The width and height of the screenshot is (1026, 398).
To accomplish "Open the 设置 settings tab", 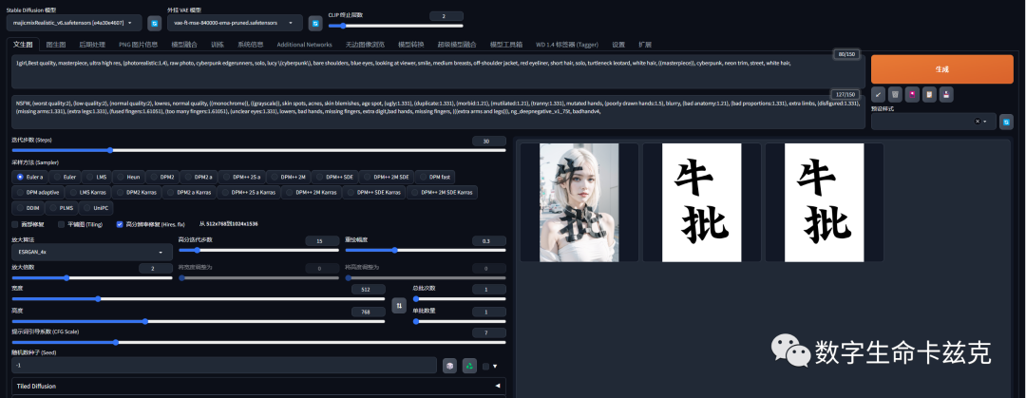I will [x=618, y=45].
